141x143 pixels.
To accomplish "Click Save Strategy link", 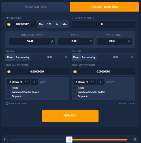I will coord(16,104).
